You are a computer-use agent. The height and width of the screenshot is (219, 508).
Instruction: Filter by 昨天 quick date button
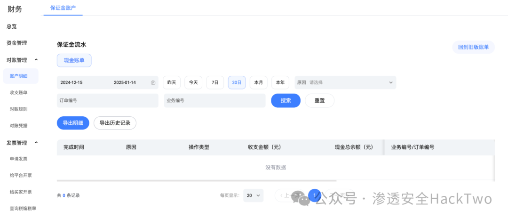172,82
